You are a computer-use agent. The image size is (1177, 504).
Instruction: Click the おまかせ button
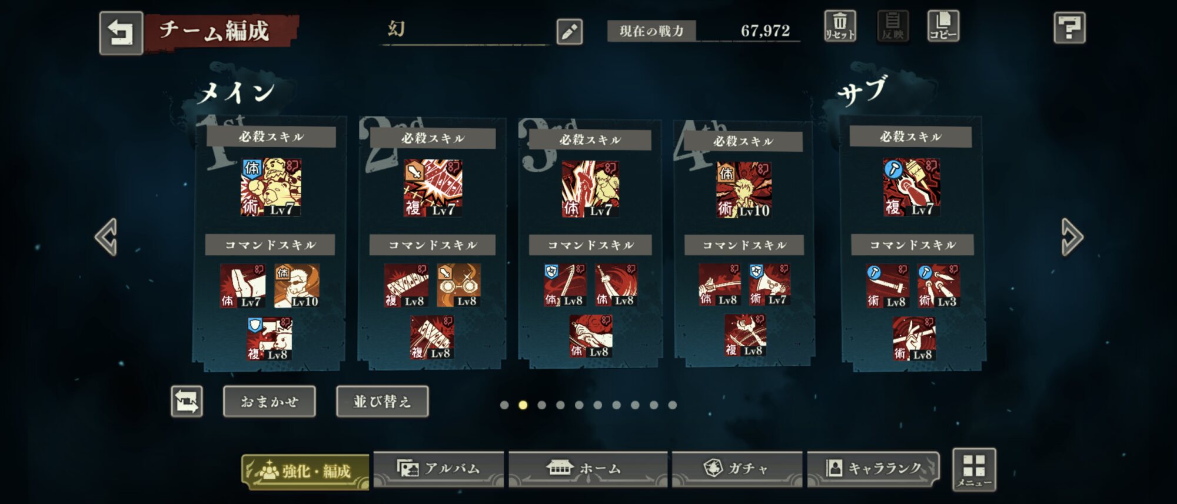270,402
